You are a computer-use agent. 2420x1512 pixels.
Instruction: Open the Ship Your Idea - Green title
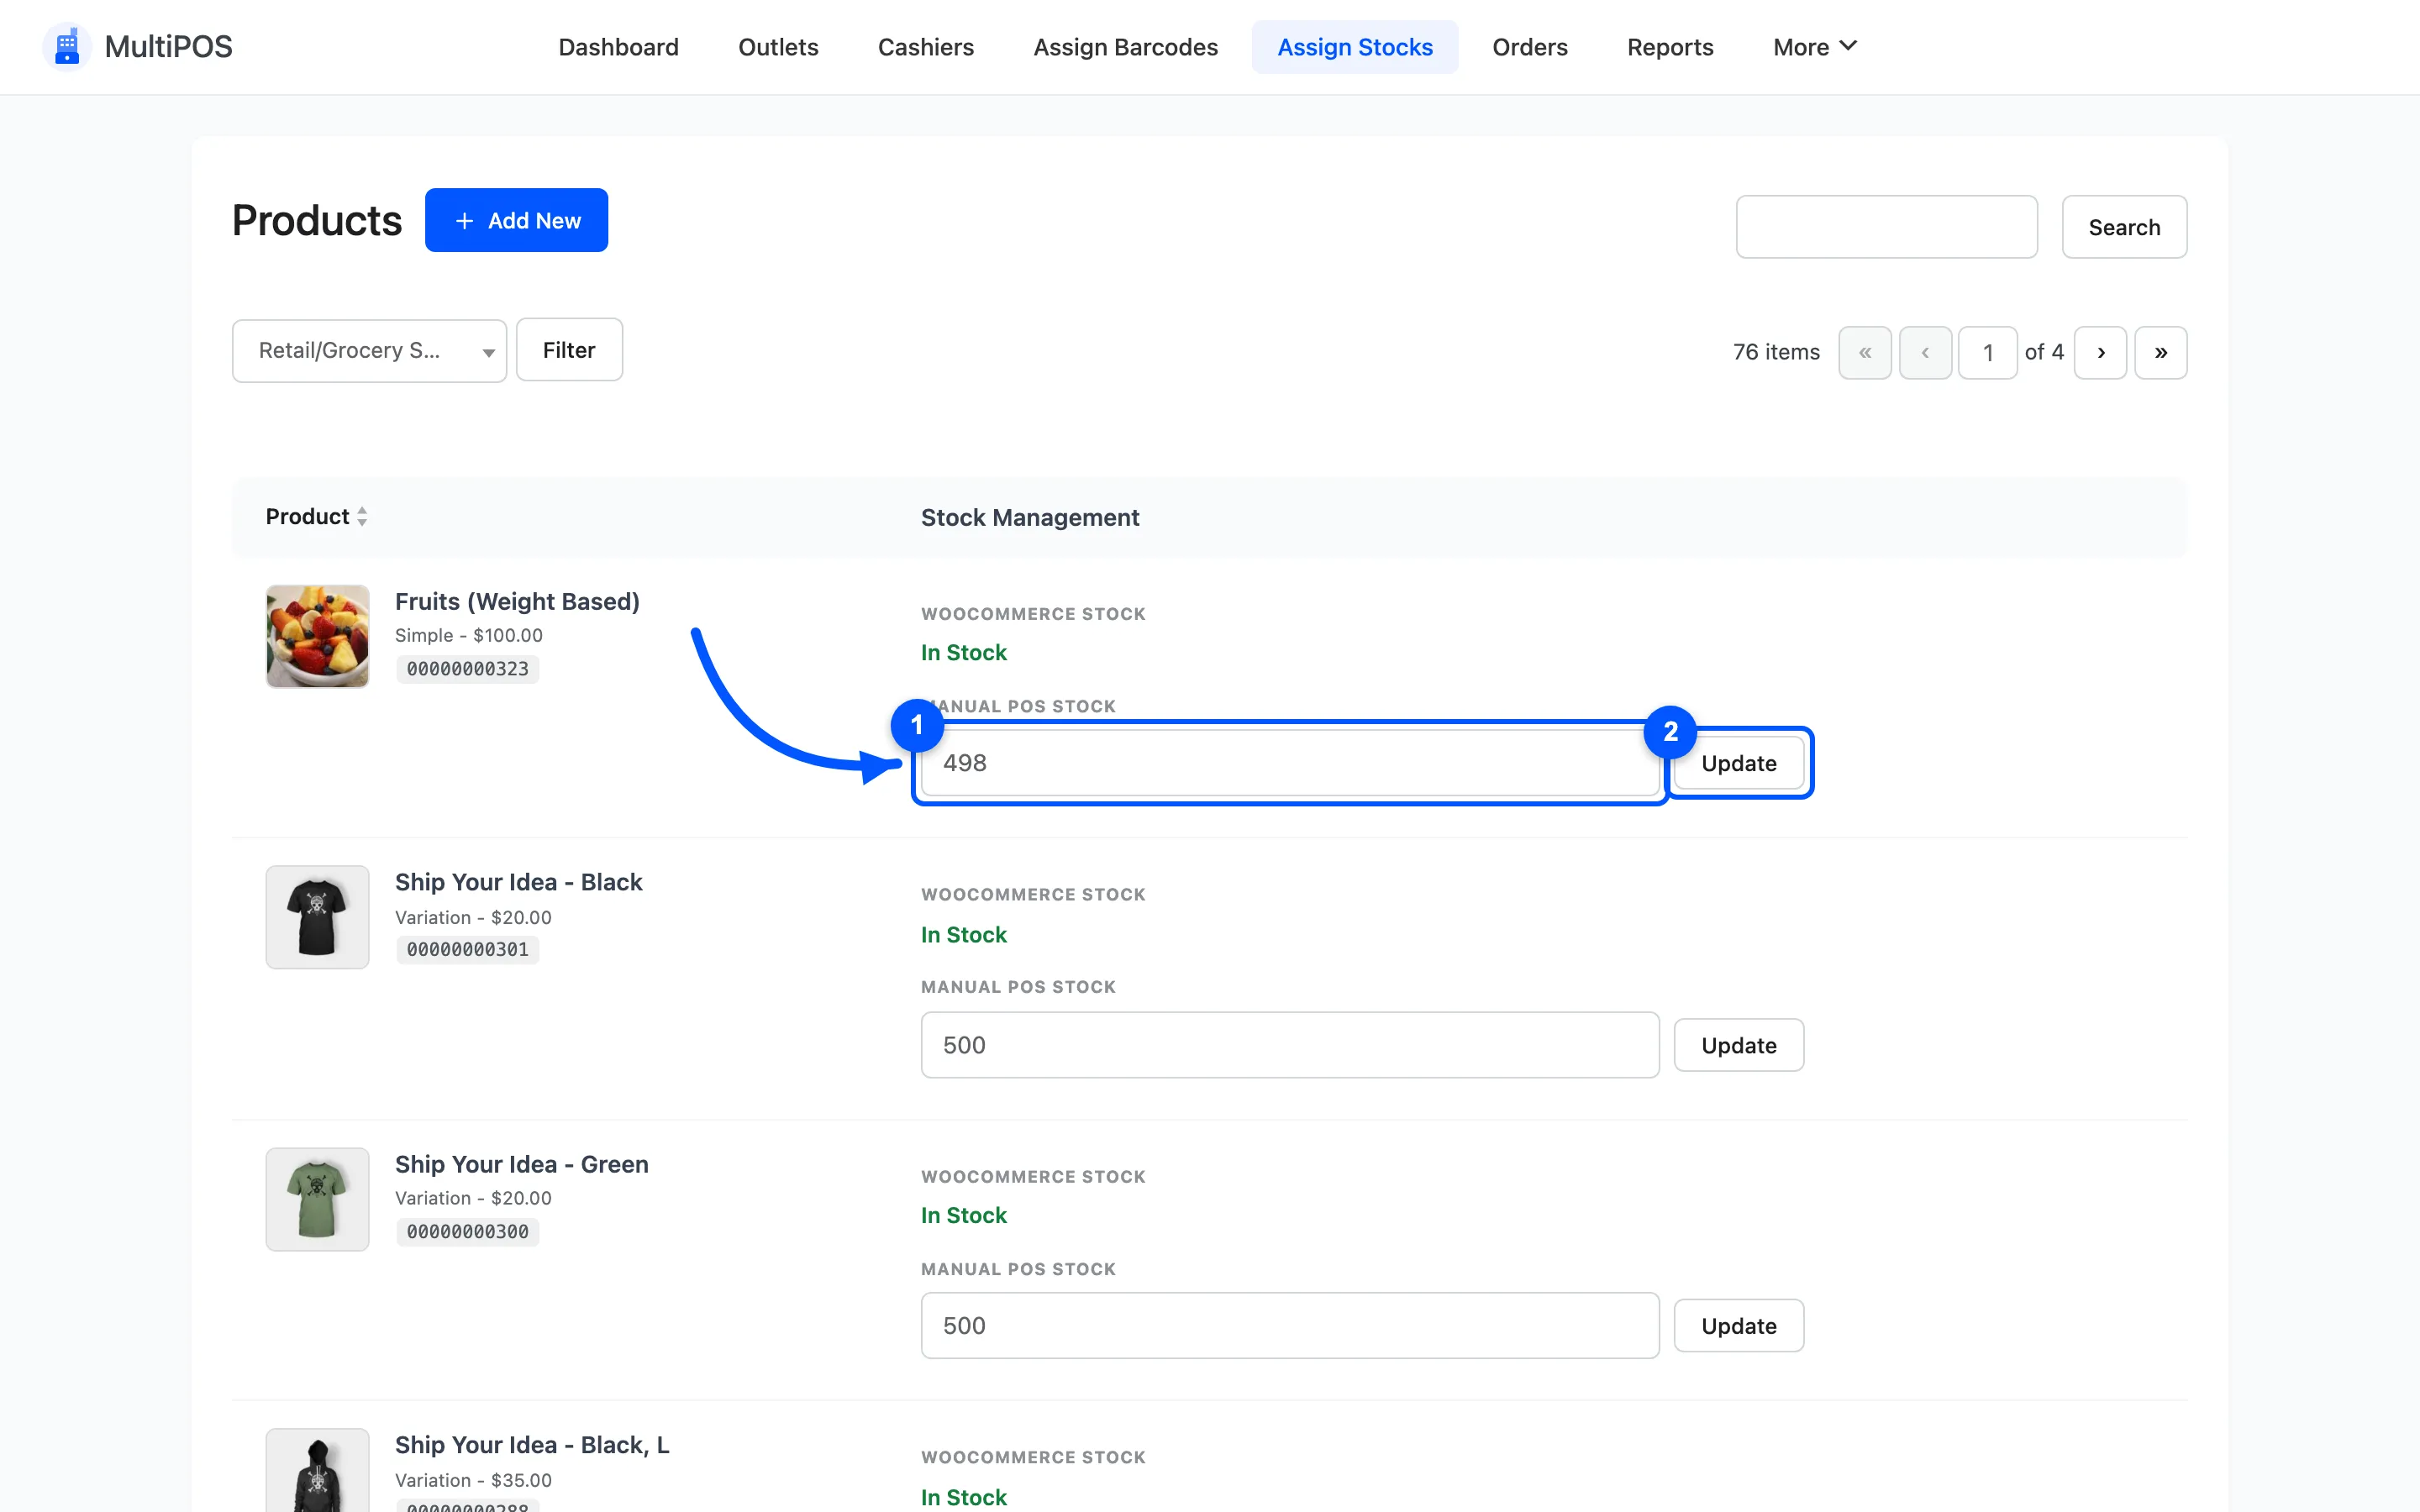tap(521, 1164)
